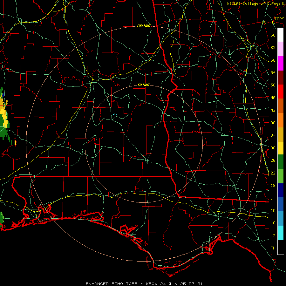The width and height of the screenshot is (286, 286).
Task: Select the cyan legend swatch
Action: 281,233
